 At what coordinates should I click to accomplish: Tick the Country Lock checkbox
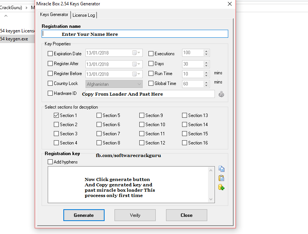50,83
